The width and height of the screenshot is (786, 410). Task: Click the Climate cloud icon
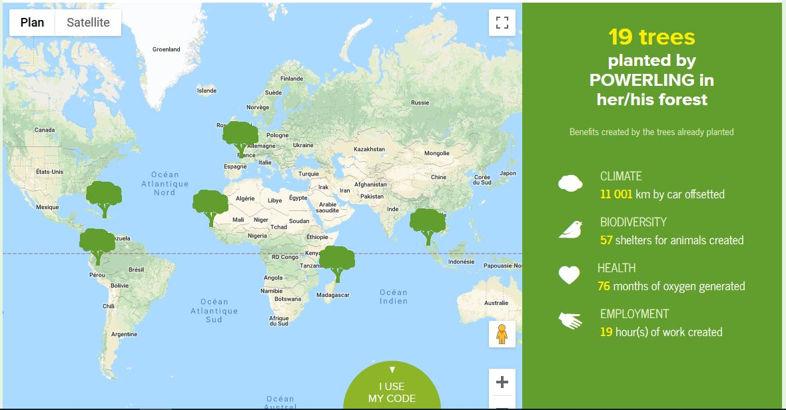coord(570,183)
